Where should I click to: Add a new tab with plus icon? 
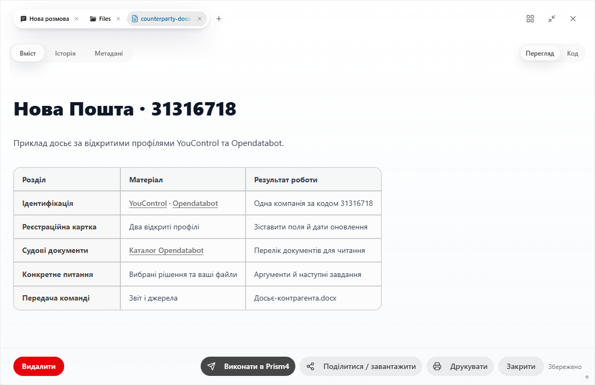pyautogui.click(x=218, y=19)
